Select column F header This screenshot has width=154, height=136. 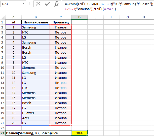point(111,17)
